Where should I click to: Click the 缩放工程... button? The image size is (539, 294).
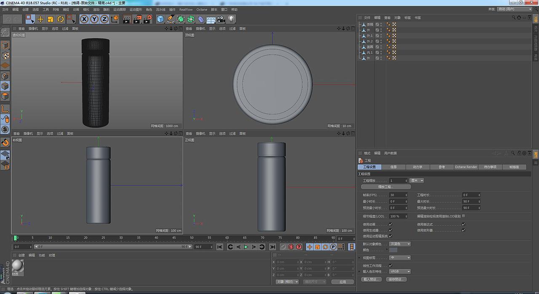point(386,187)
